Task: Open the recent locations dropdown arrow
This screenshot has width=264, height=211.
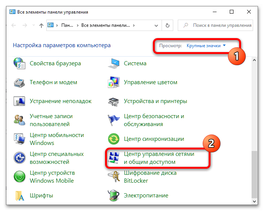Action: [x=34, y=25]
